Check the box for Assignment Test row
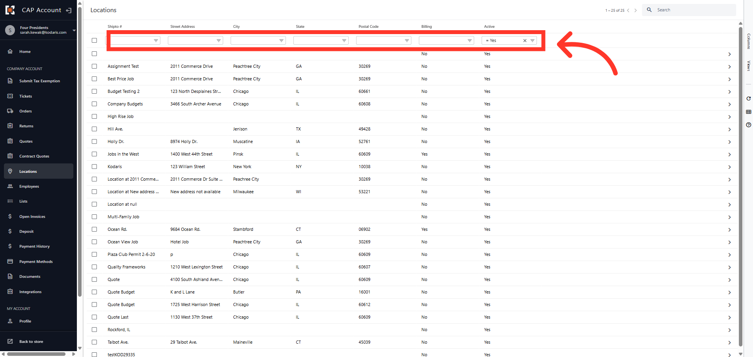 94,66
